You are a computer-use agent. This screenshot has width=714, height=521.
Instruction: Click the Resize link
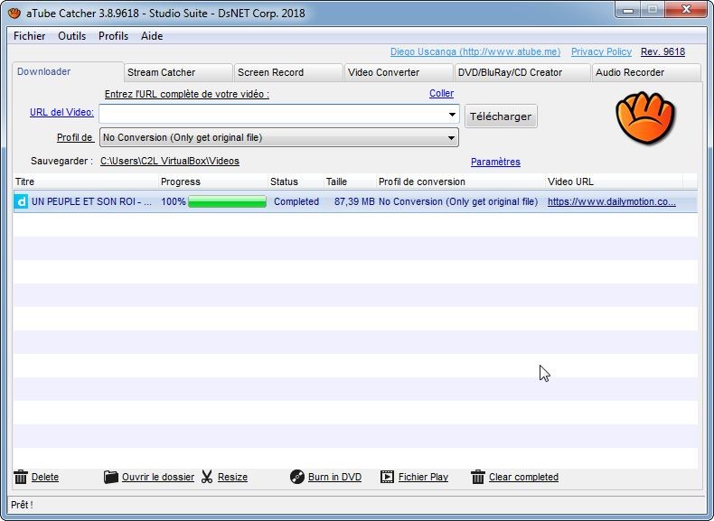click(232, 477)
